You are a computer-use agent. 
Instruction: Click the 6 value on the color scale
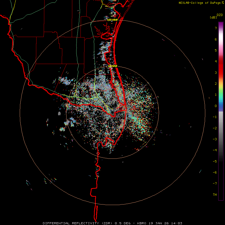pyautogui.click(x=216, y=39)
